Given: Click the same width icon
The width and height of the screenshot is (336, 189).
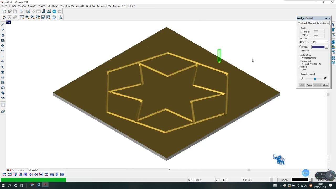Looking at the screenshot, I should tap(52, 175).
